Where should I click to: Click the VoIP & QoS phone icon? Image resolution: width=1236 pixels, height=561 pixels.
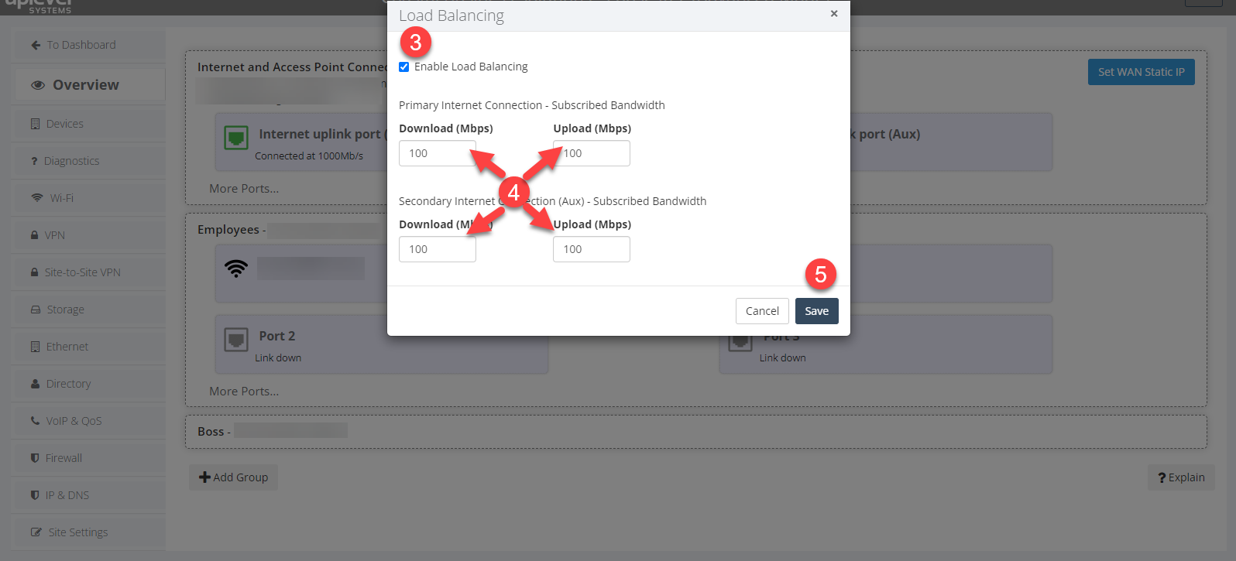pyautogui.click(x=35, y=421)
